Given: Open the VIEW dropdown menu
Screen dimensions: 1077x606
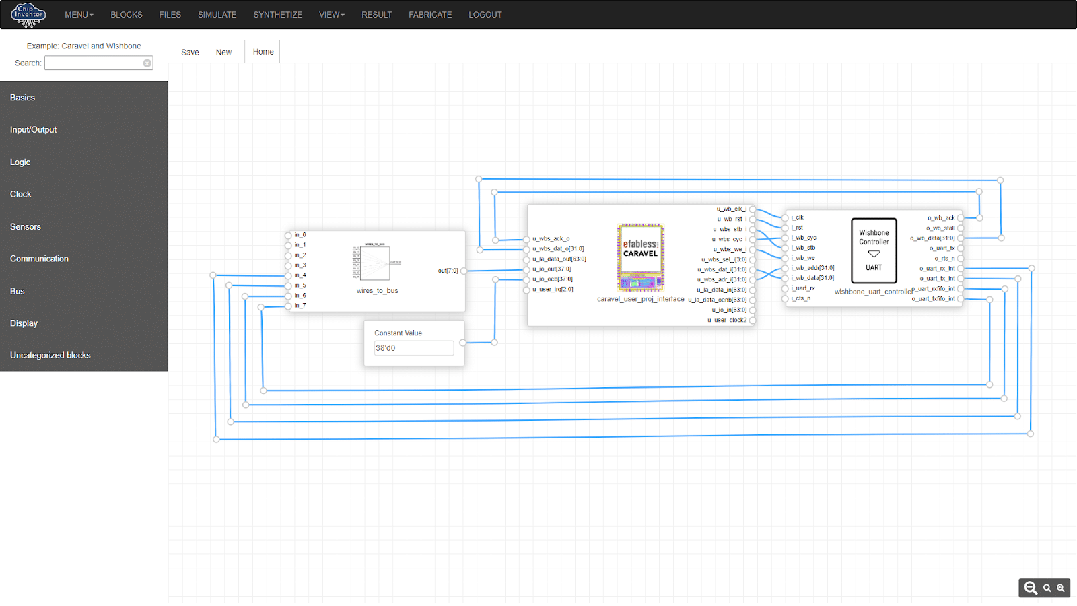Looking at the screenshot, I should click(331, 15).
